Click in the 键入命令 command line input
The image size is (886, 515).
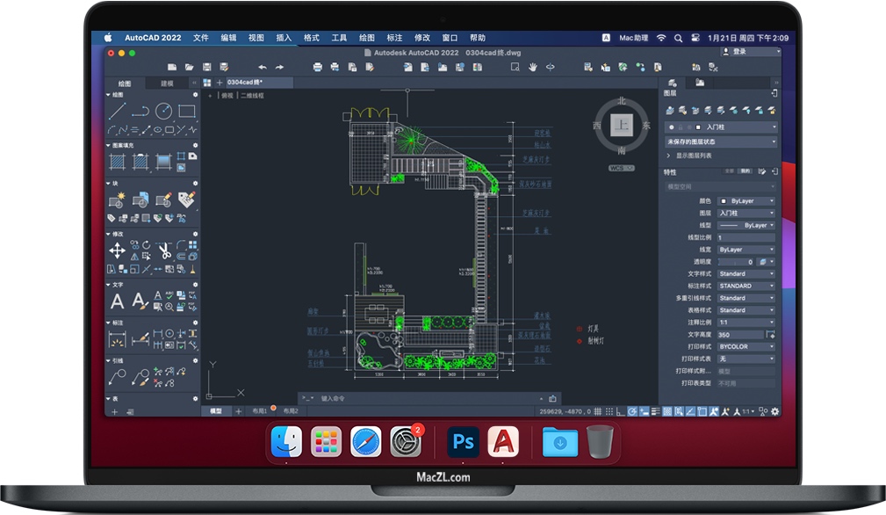[x=369, y=397]
